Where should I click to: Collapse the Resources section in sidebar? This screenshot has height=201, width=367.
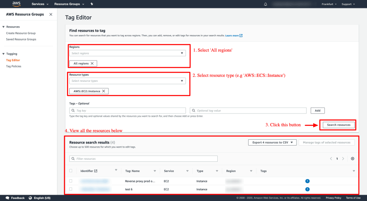(x=3, y=27)
